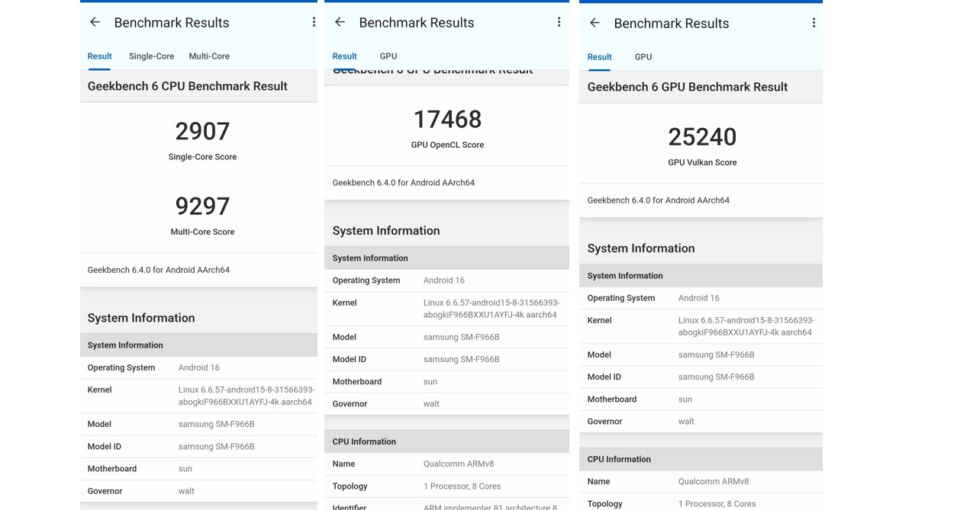Select Result tab in OpenCL results screen

(x=344, y=56)
